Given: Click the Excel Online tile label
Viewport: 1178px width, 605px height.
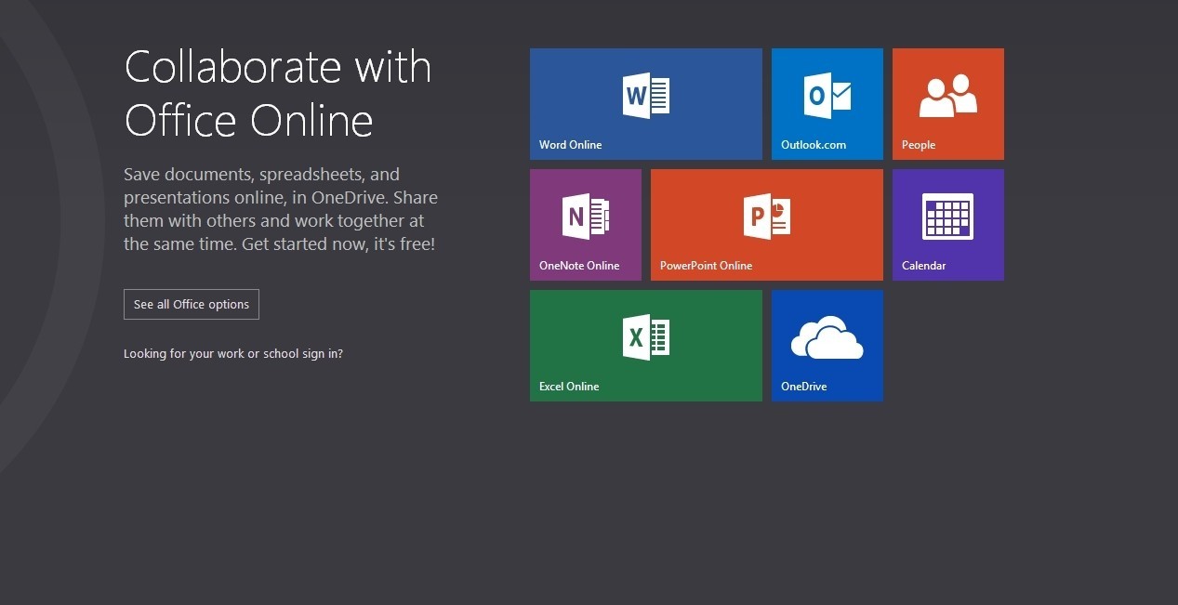Looking at the screenshot, I should coord(569,386).
